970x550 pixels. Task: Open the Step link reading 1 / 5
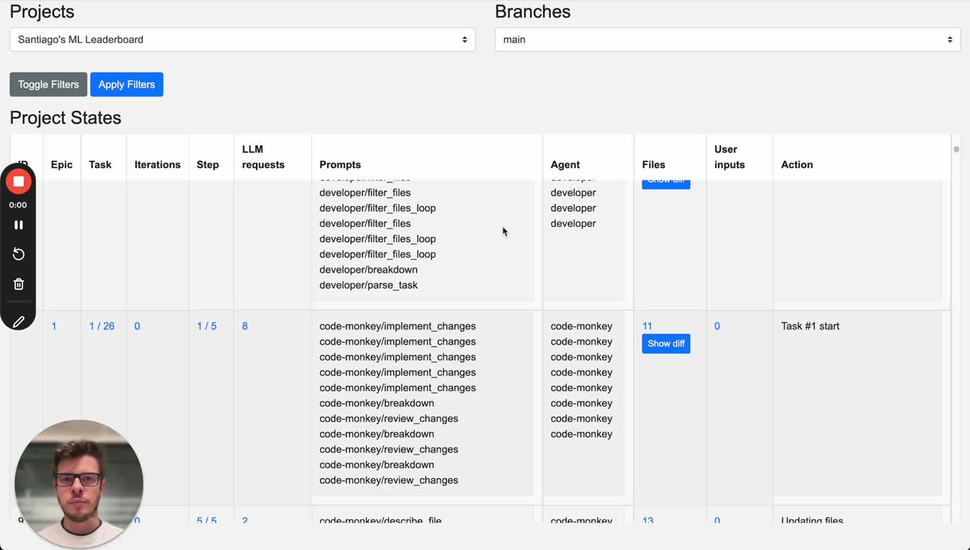coord(208,326)
